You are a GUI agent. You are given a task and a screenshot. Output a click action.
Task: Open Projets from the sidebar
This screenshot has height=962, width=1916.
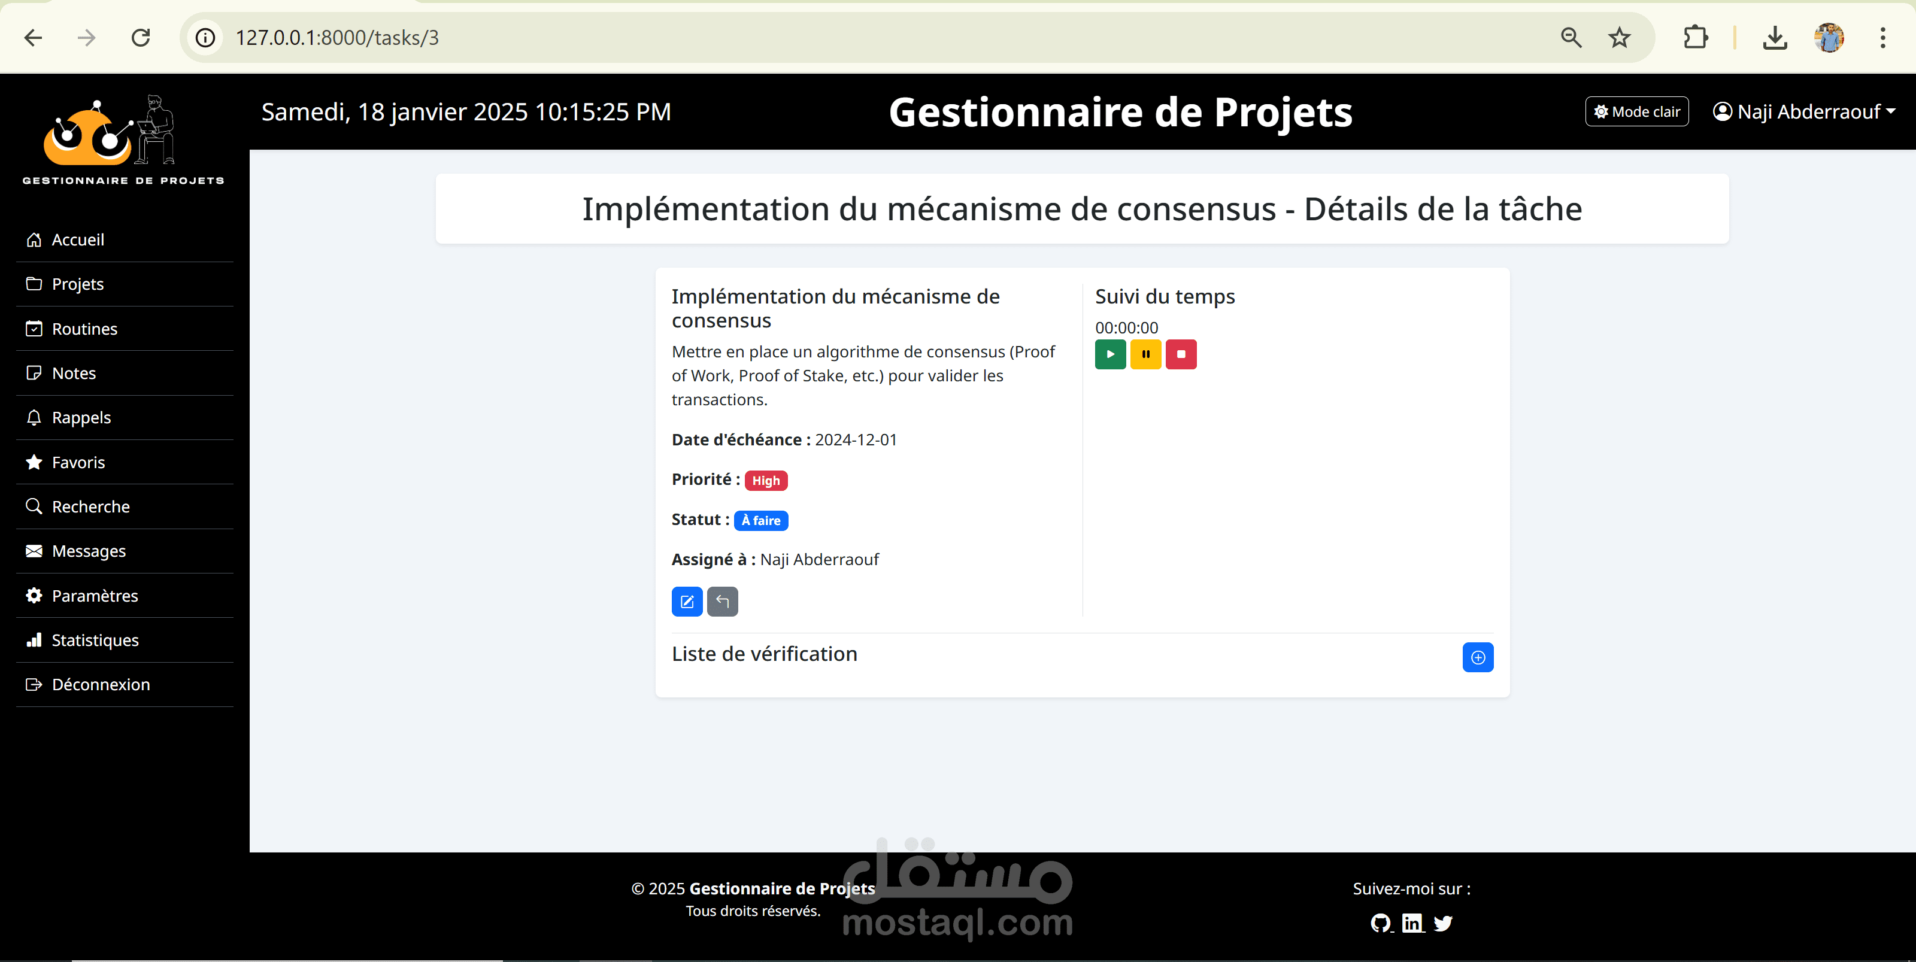77,284
